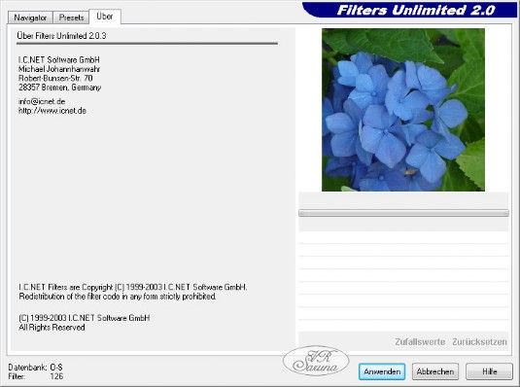Click the 'I.C.NET Filters are Copyright' line
This screenshot has width=520, height=387.
tap(132, 287)
